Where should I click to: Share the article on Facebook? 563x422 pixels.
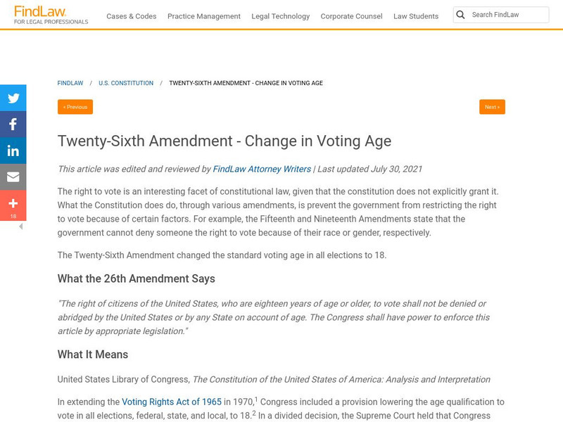(13, 124)
